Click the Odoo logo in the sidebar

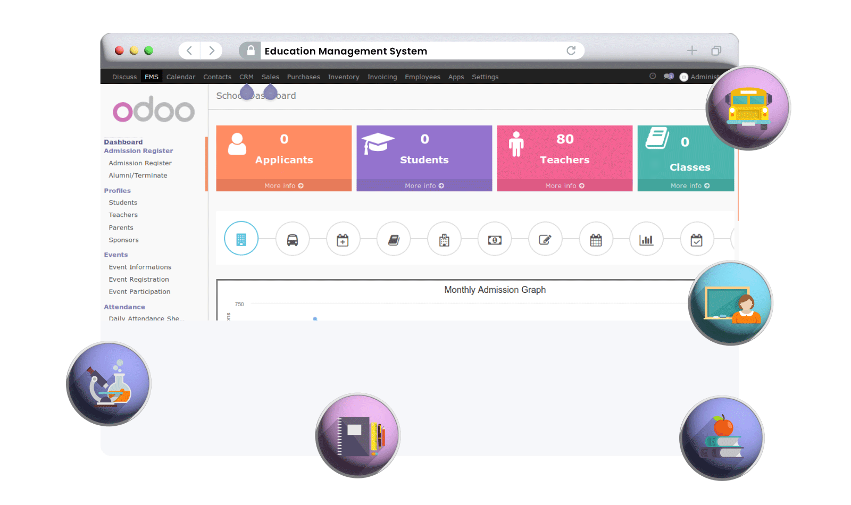(153, 110)
